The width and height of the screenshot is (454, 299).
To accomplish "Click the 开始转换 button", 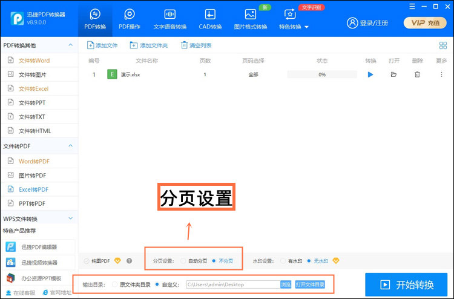I will [407, 284].
